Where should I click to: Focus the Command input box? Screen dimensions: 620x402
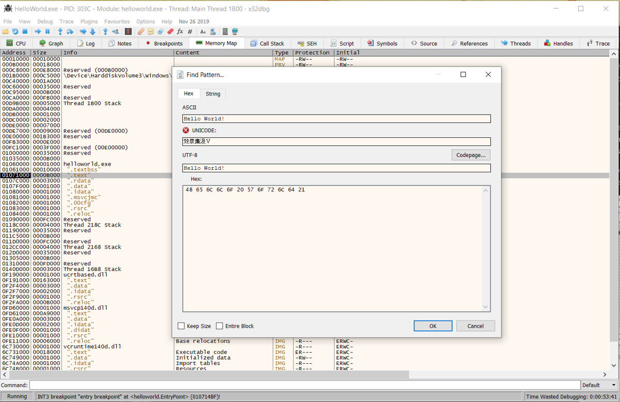[x=305, y=385]
